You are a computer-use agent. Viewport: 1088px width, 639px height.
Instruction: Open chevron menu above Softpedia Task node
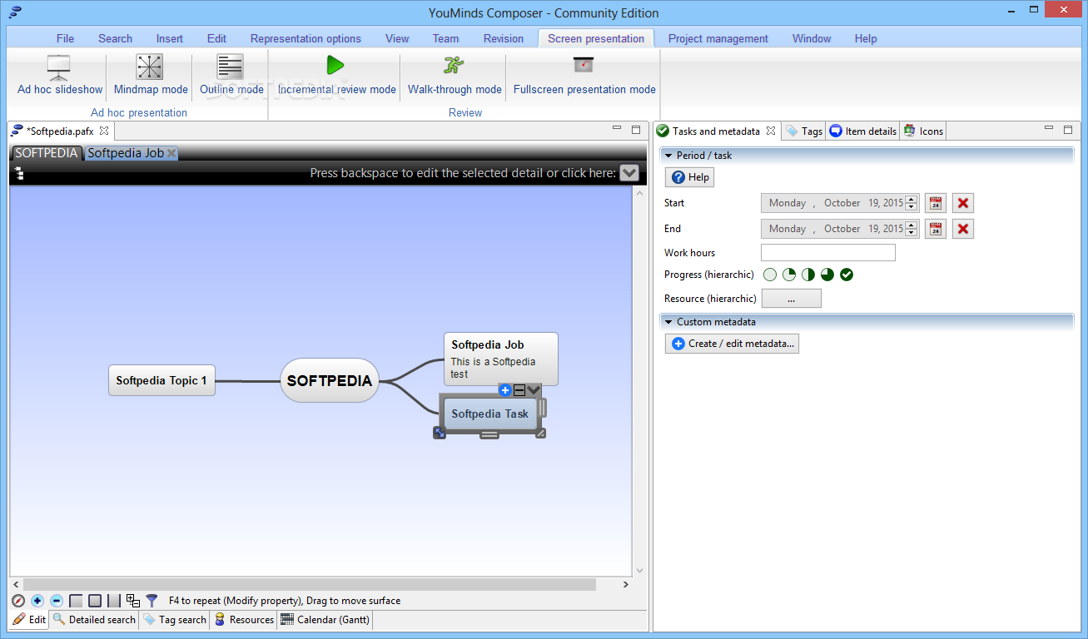pyautogui.click(x=534, y=389)
